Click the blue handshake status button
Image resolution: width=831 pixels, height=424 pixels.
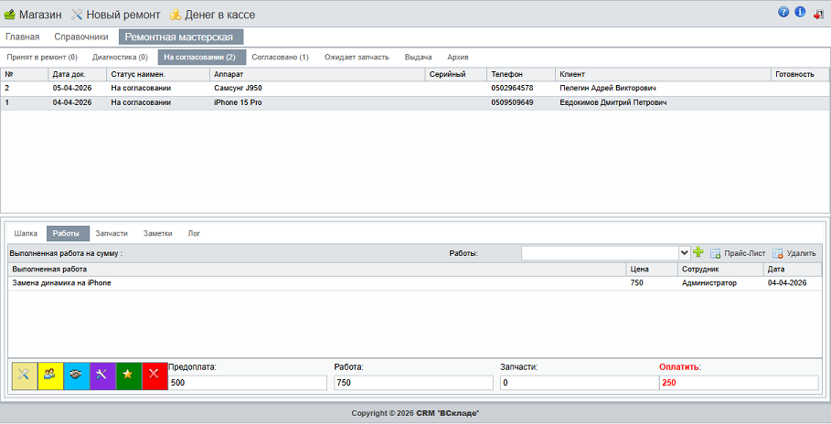[77, 376]
